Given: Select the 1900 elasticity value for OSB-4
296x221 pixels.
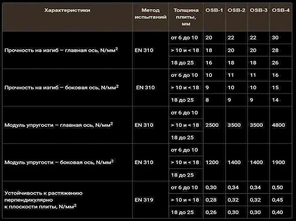Looking at the screenshot, I should [x=278, y=162].
